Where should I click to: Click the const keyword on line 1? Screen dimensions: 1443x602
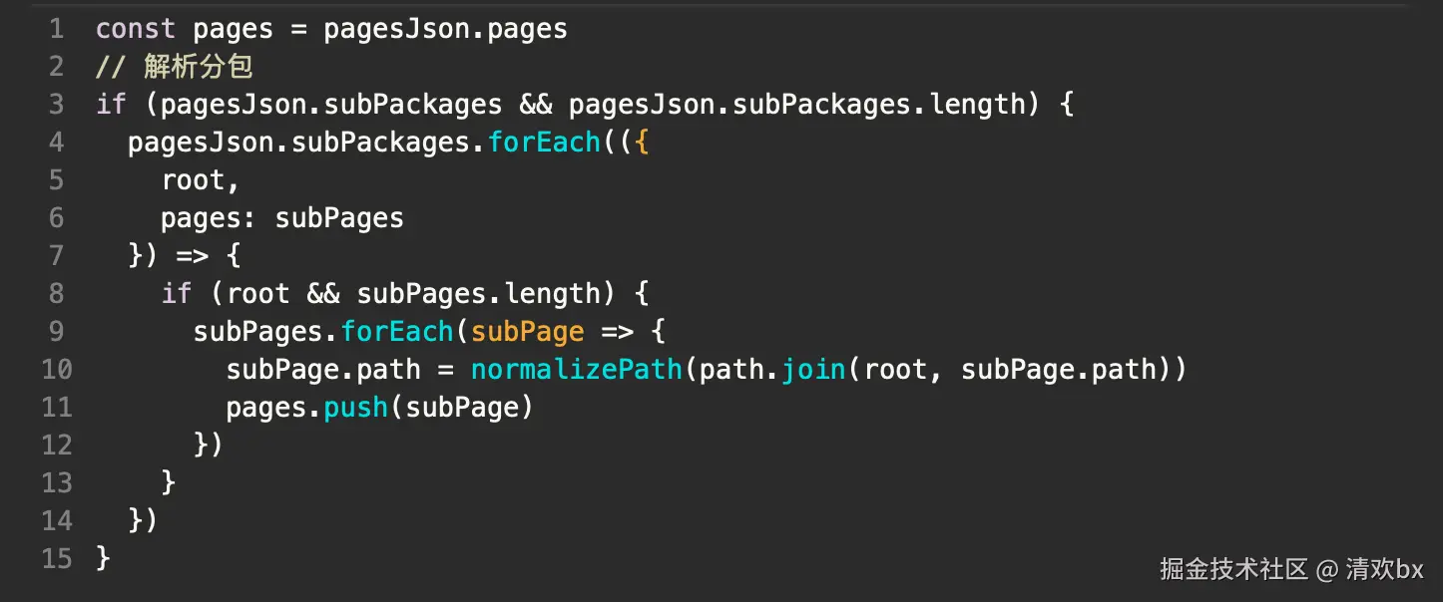136,29
